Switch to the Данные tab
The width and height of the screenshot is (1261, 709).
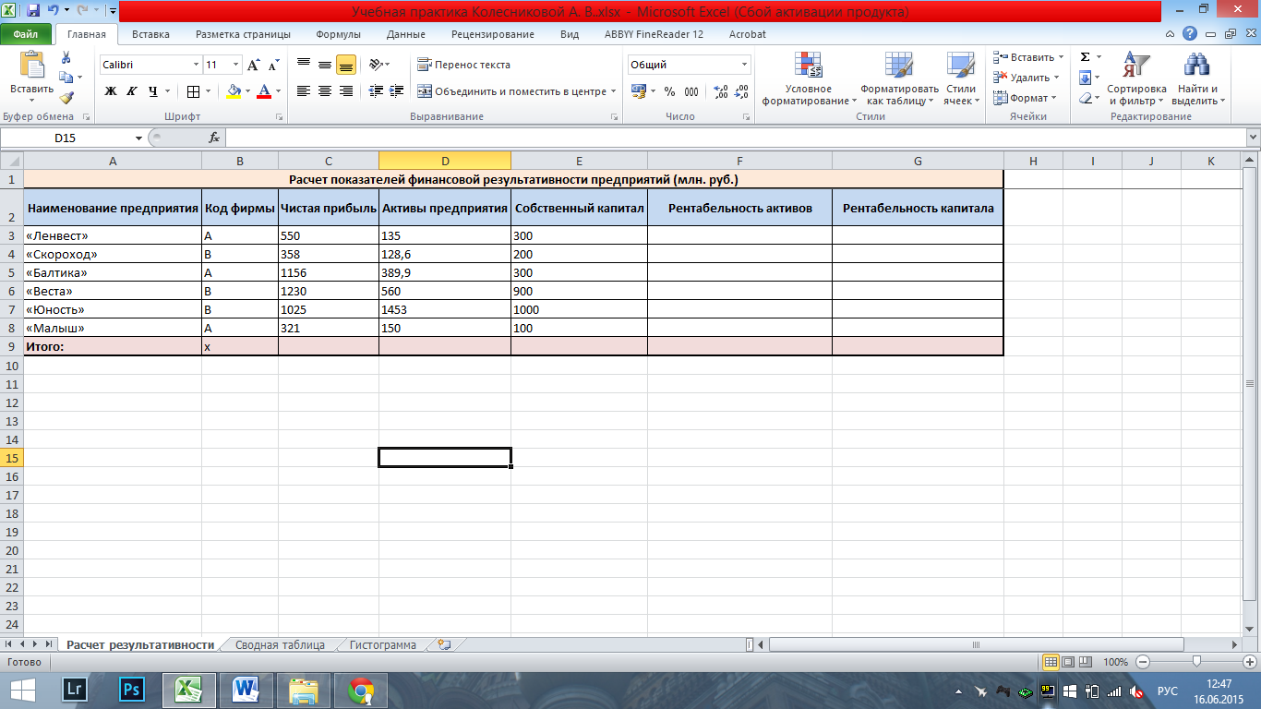tap(405, 34)
